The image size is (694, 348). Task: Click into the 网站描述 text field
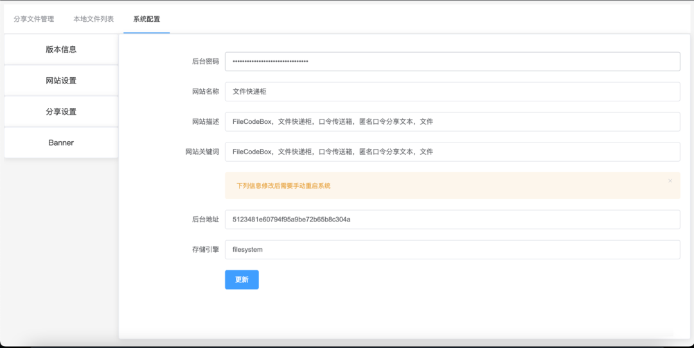point(452,121)
